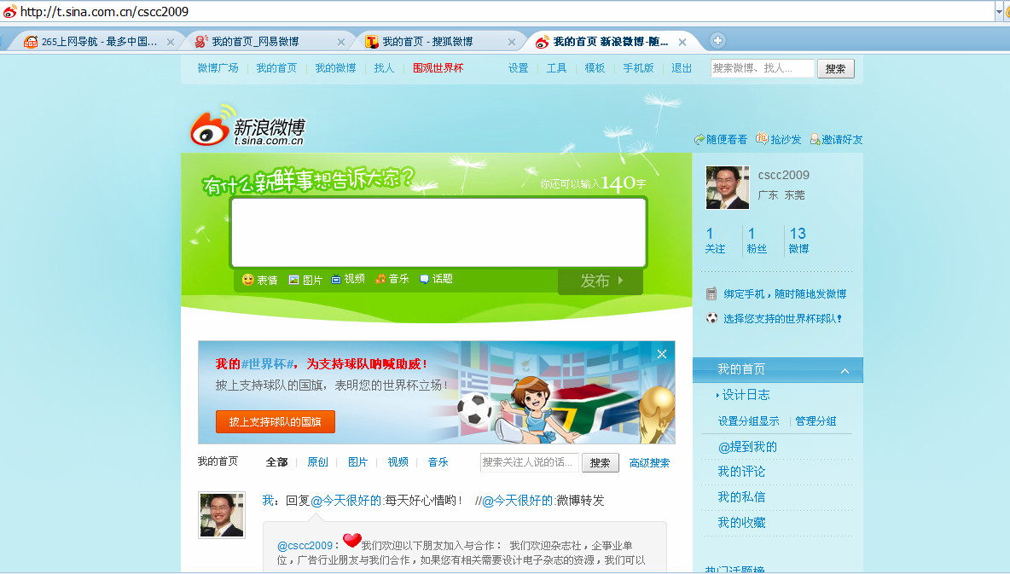Open 邀请好友 invite friends
Image resolution: width=1010 pixels, height=574 pixels.
(836, 139)
